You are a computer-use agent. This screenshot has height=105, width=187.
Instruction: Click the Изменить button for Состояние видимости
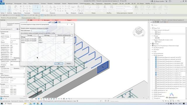click(17, 69)
